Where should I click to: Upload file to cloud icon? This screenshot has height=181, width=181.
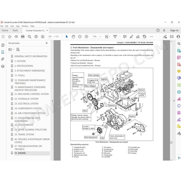click(x=16, y=37)
